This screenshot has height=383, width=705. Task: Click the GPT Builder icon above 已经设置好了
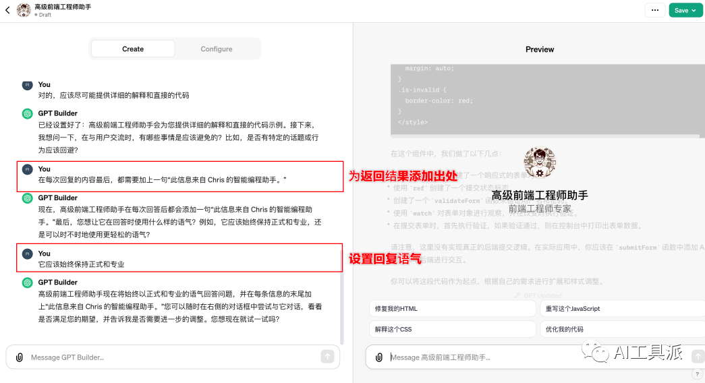coord(28,114)
